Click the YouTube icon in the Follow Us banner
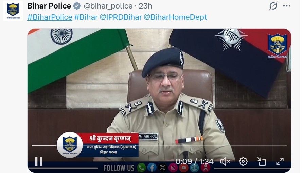 click(184, 168)
